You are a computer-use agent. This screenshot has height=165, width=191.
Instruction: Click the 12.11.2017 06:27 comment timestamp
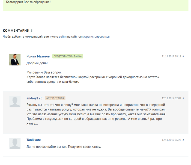click(x=171, y=140)
